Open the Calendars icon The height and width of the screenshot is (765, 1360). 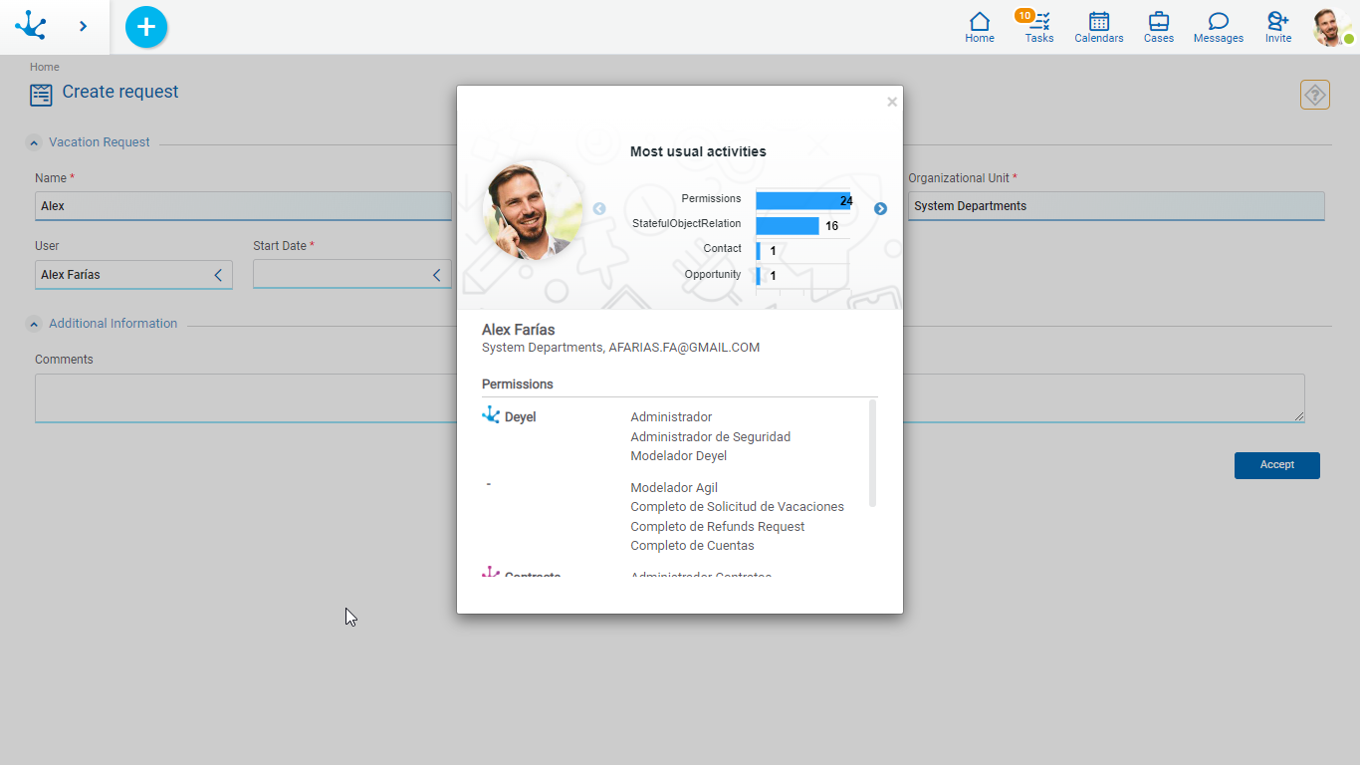[x=1098, y=27]
